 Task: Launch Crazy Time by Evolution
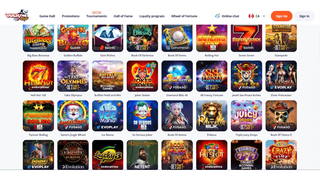pyautogui.click(x=281, y=155)
